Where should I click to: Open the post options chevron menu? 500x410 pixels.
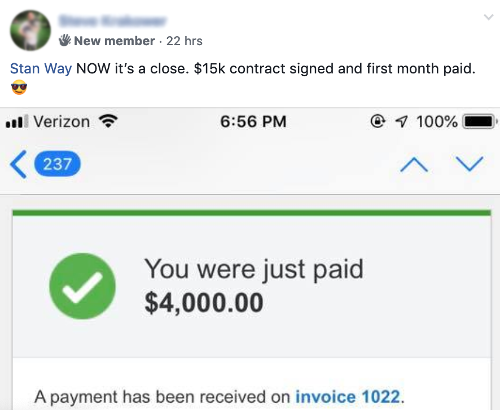488,18
